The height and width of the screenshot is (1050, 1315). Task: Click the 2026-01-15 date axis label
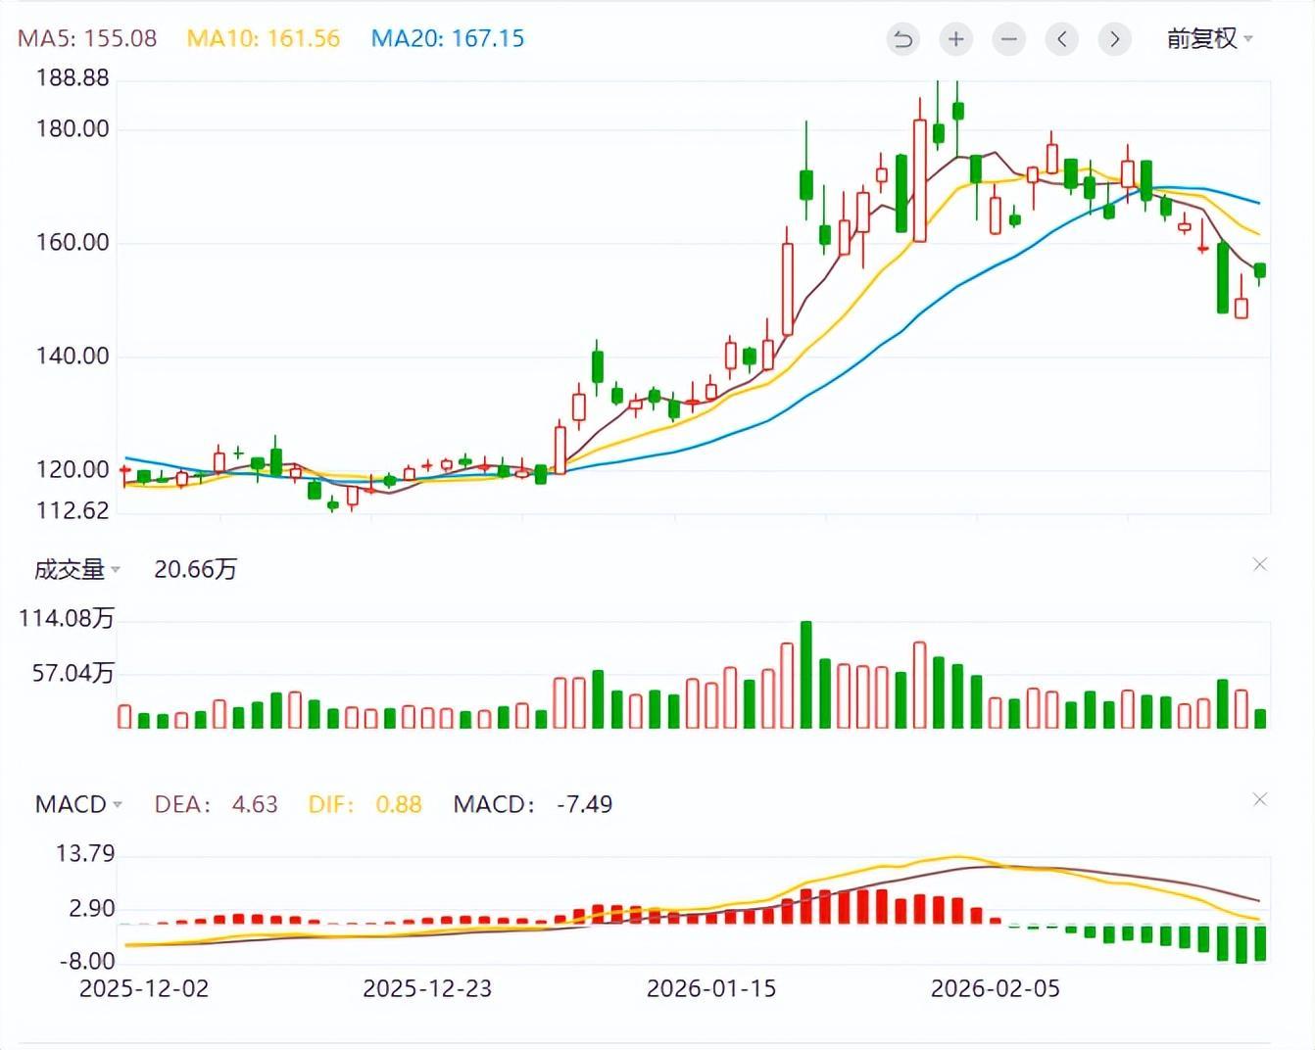[711, 988]
